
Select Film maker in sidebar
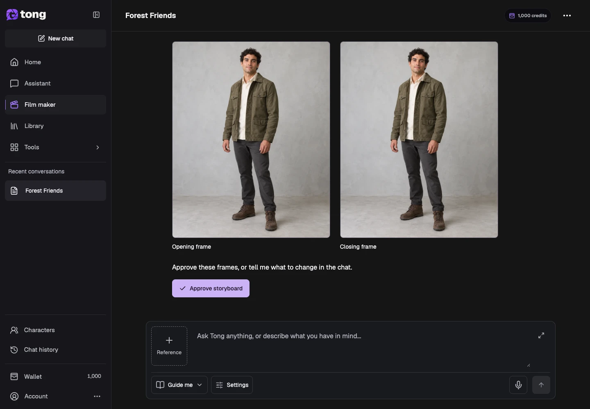click(56, 105)
